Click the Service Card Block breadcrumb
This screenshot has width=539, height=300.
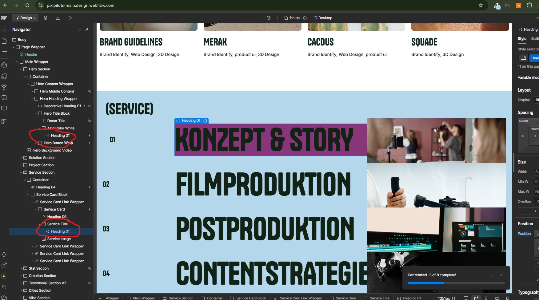(x=248, y=298)
